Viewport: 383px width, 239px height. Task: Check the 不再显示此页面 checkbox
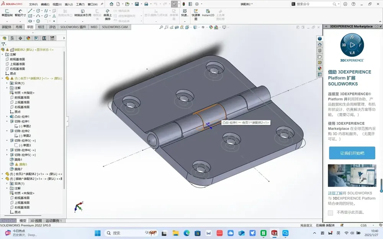[330, 213]
